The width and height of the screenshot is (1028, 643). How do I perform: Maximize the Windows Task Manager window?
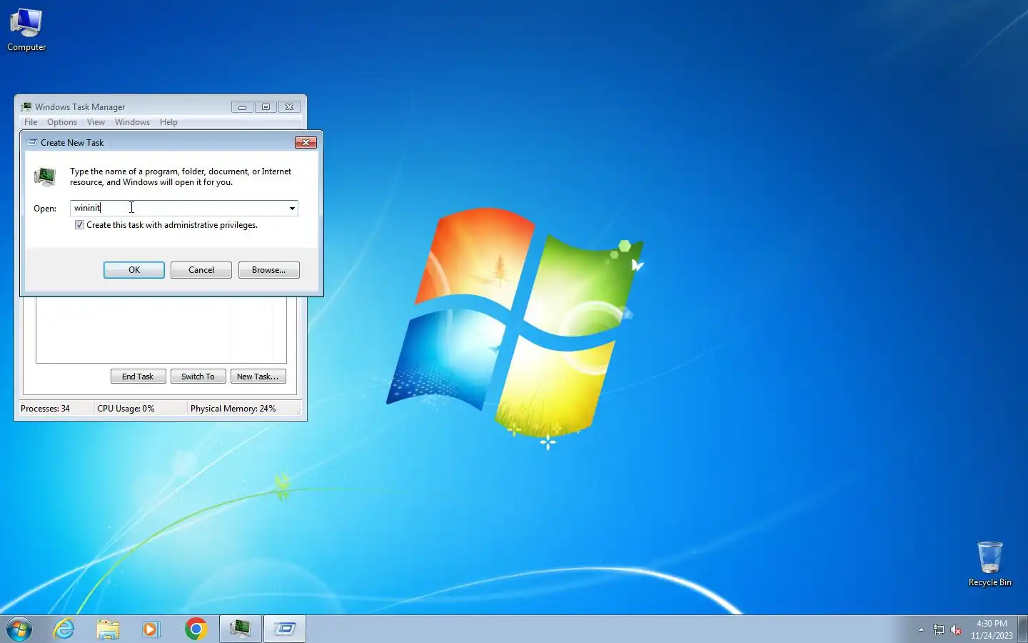pos(266,106)
